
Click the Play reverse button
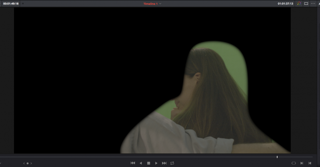pyautogui.click(x=140, y=163)
